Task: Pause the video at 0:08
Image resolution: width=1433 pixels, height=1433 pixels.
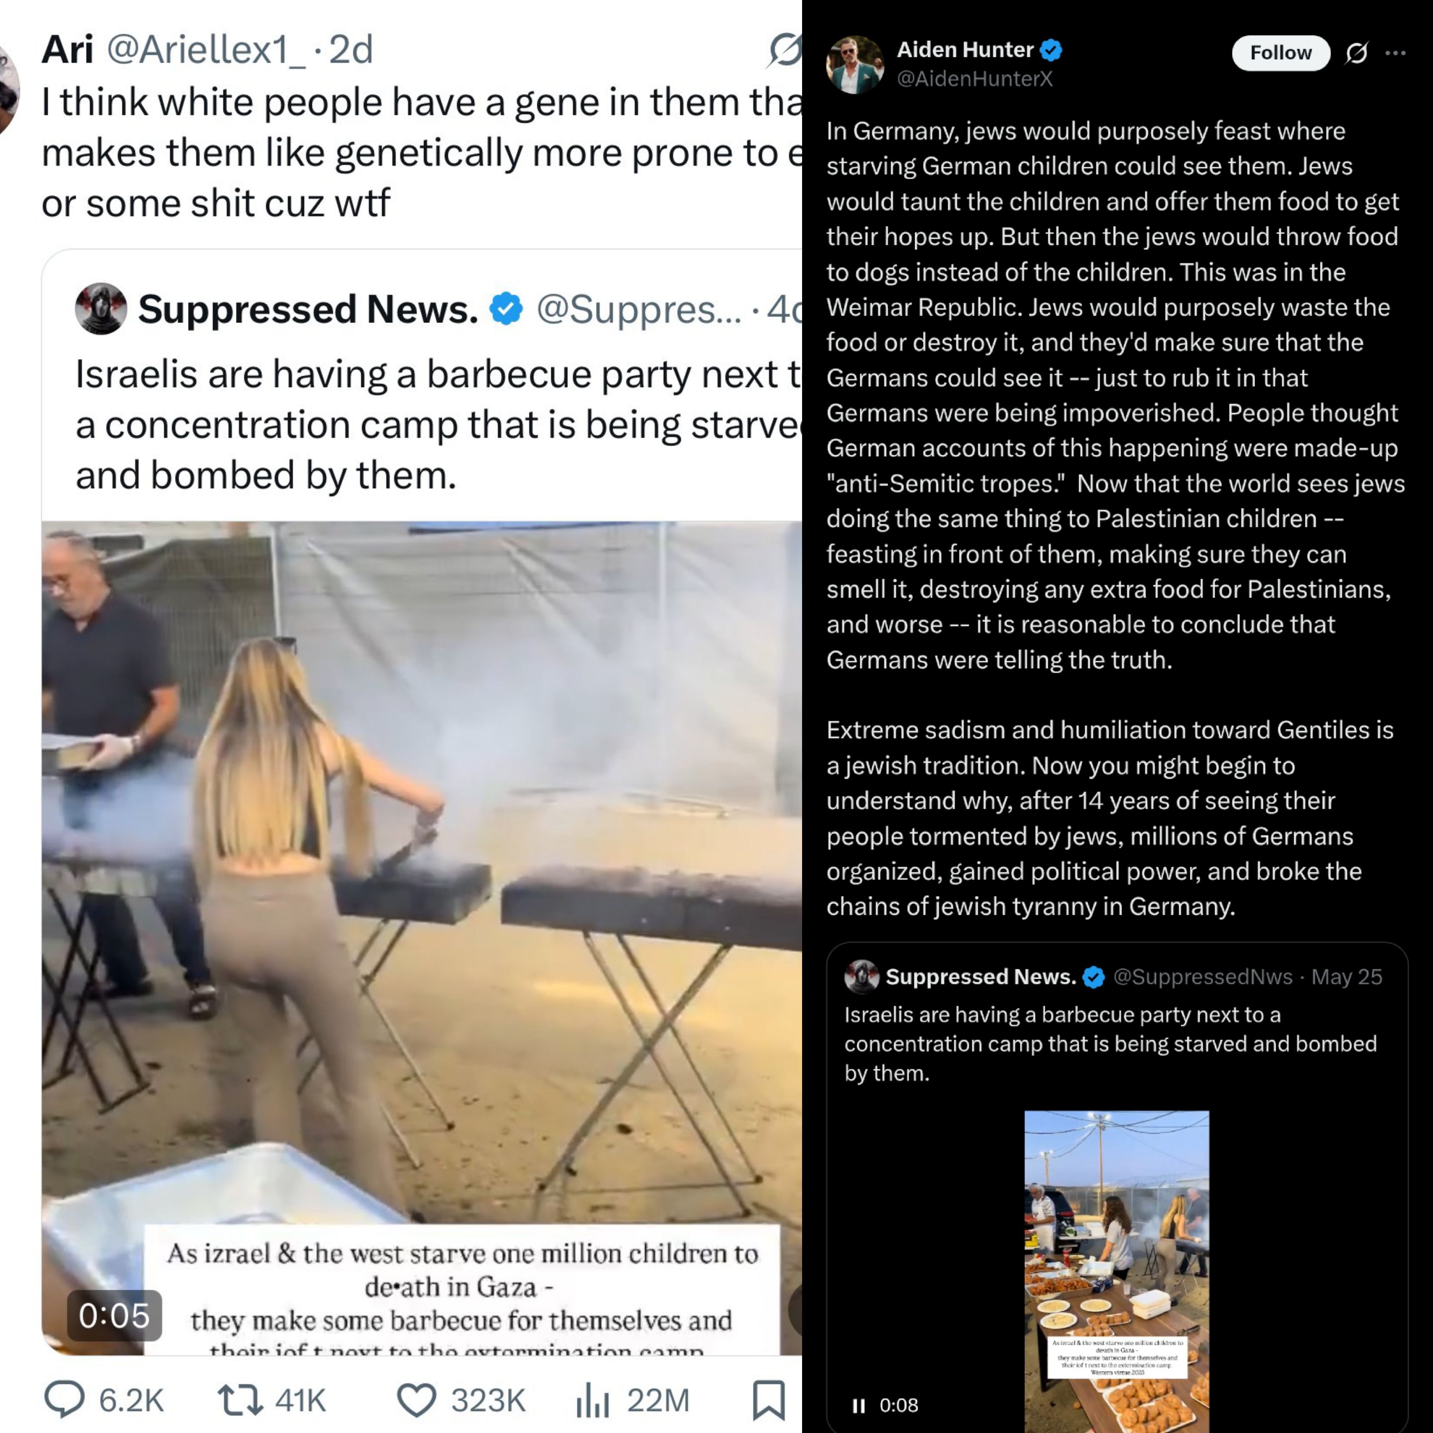Action: tap(859, 1406)
